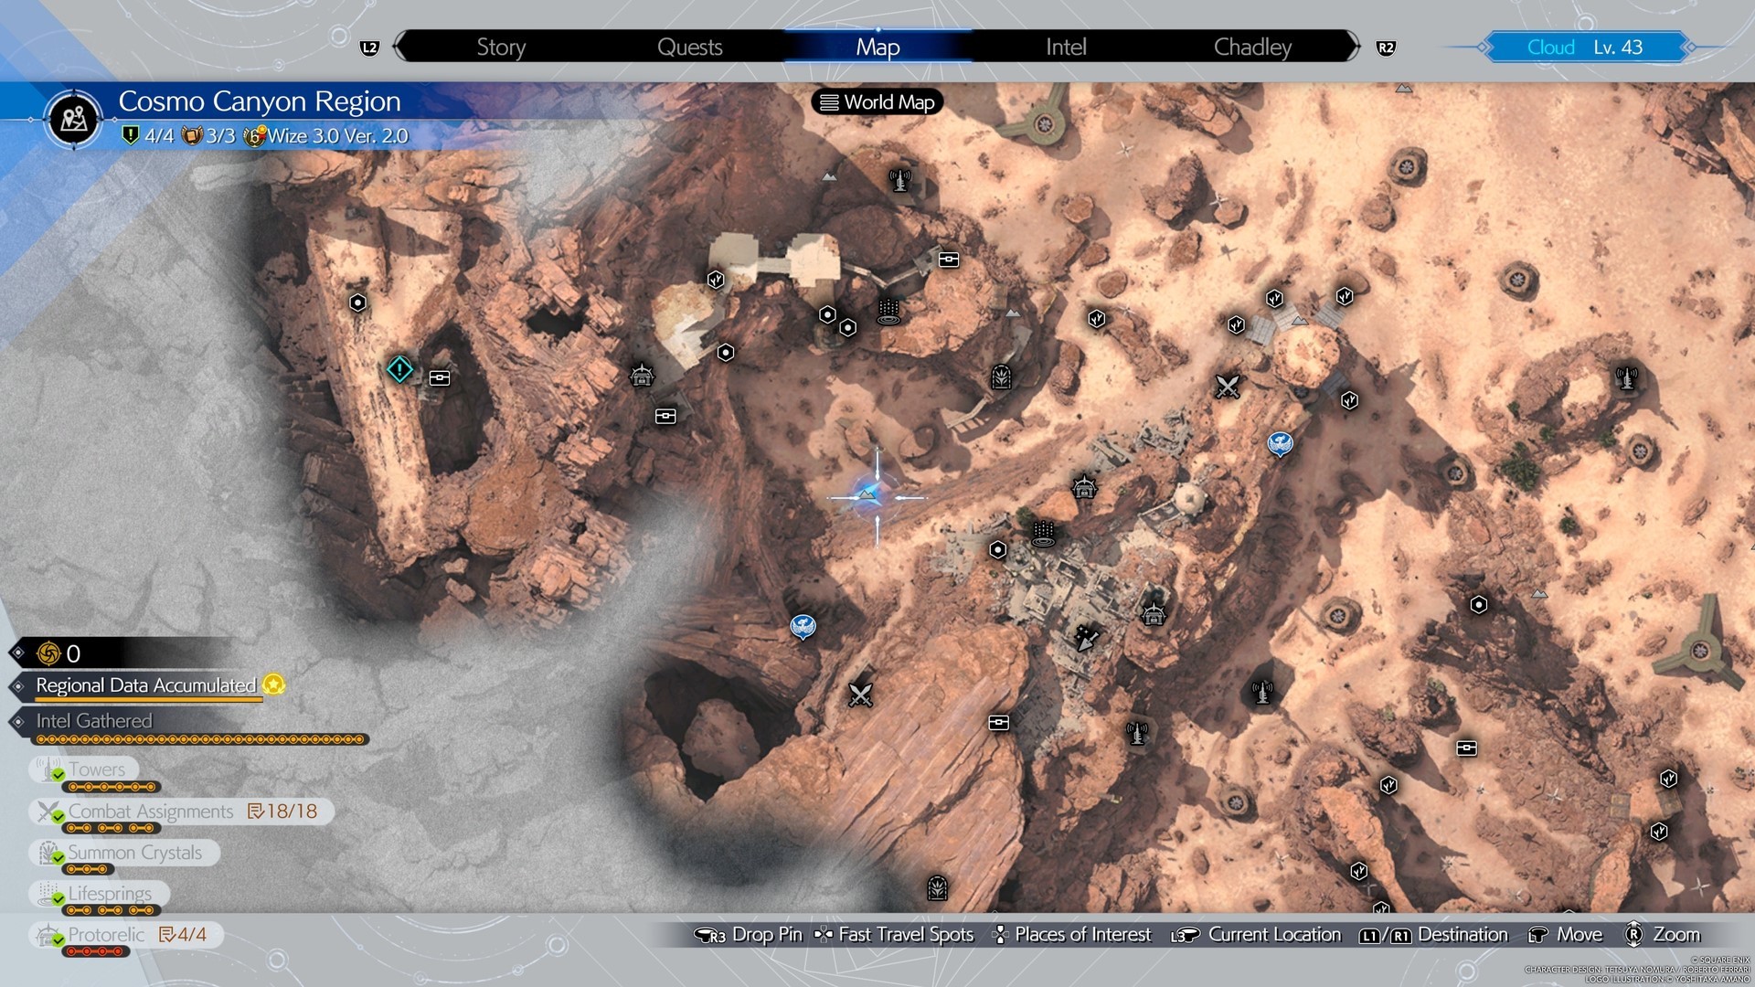This screenshot has width=1755, height=987.
Task: Expand the Intel Gathered row
Action: [94, 721]
